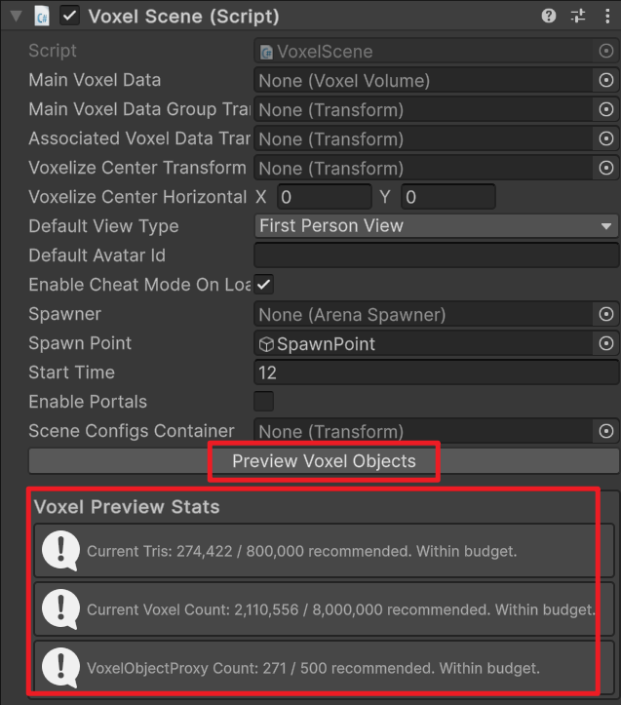Collapse the Voxel Scene component foldout
Screen dimensions: 621x705
pos(17,17)
